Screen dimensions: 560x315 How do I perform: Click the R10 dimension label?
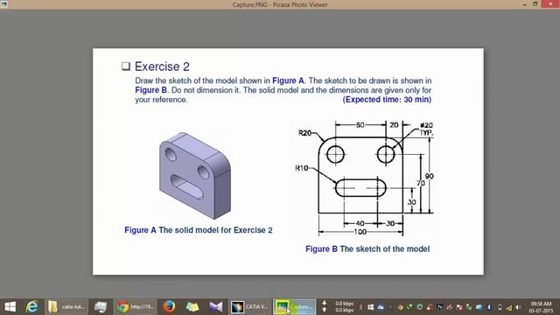click(x=302, y=168)
